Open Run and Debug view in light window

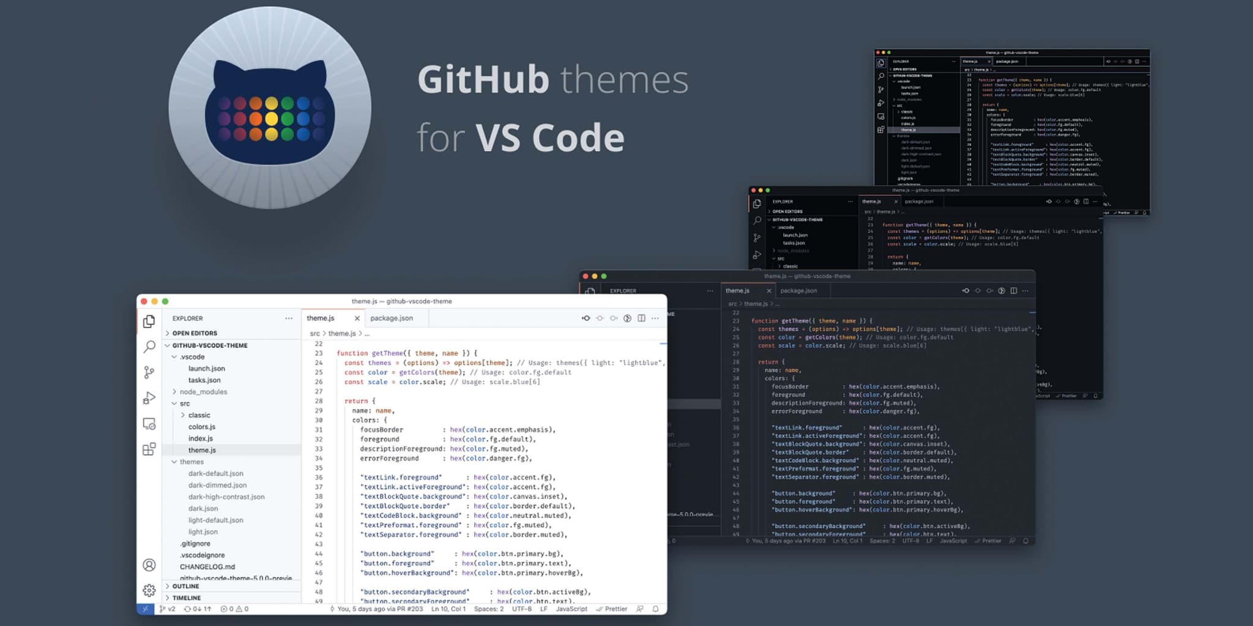click(149, 398)
